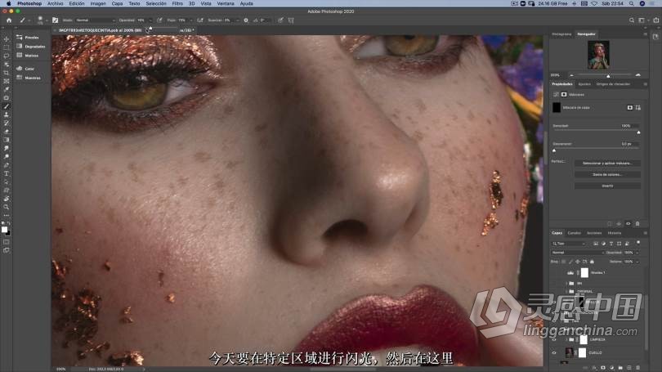Delete layer trash icon in Layers panel
The width and height of the screenshot is (662, 372).
click(x=637, y=368)
